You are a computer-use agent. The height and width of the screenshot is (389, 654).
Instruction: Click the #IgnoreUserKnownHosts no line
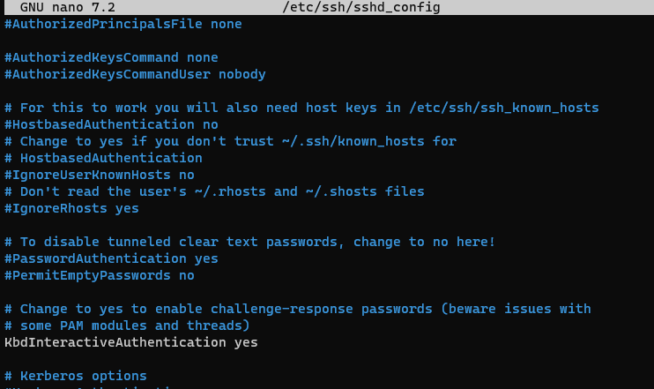[100, 175]
